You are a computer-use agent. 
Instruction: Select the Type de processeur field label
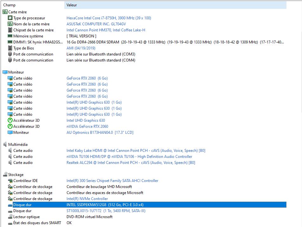pyautogui.click(x=29, y=18)
